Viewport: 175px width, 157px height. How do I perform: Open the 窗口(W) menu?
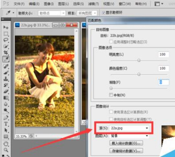125,4
